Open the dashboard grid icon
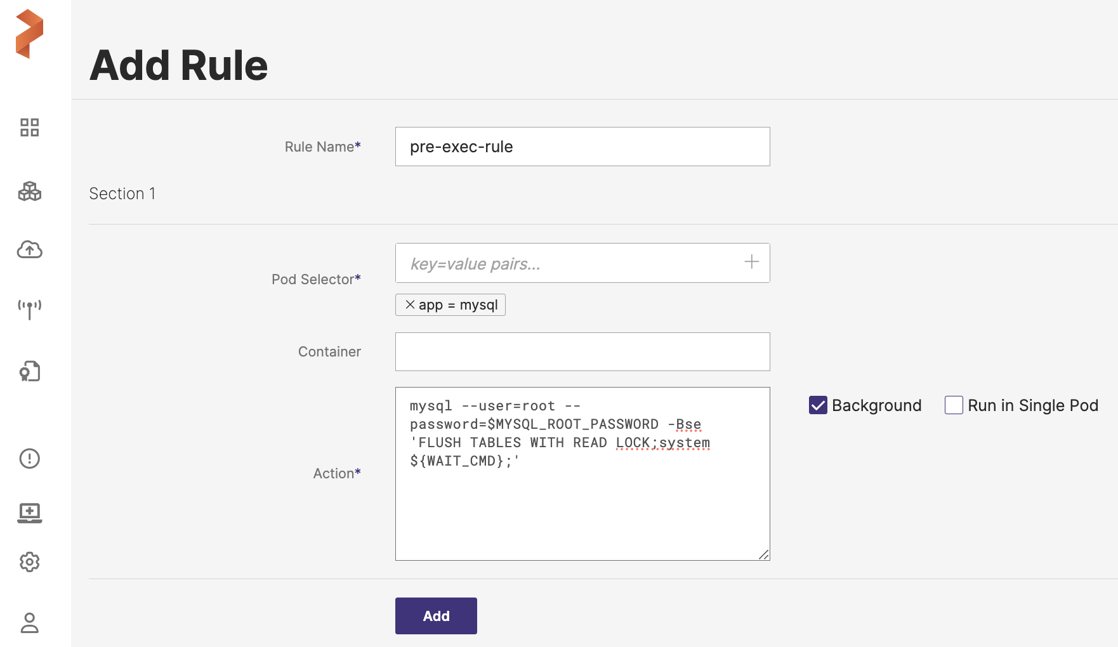1118x647 pixels. coord(29,127)
